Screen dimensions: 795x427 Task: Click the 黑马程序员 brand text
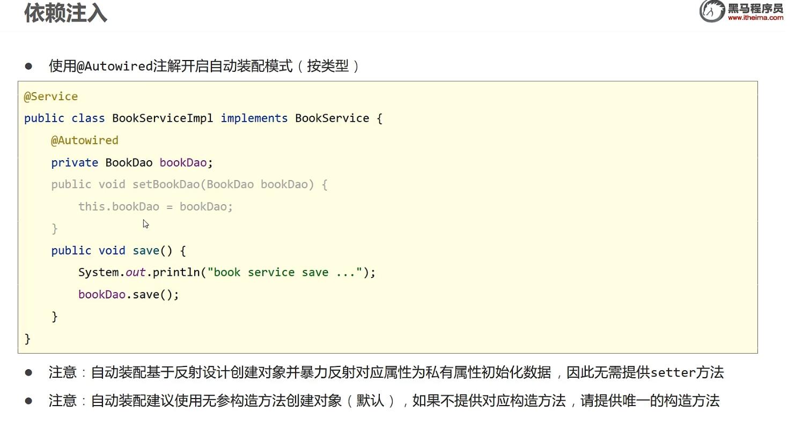click(x=755, y=8)
